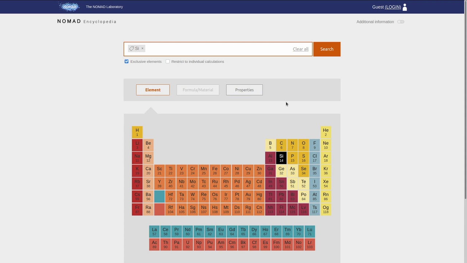Select Lithium (Li) element tile
The width and height of the screenshot is (467, 263).
pyautogui.click(x=137, y=145)
